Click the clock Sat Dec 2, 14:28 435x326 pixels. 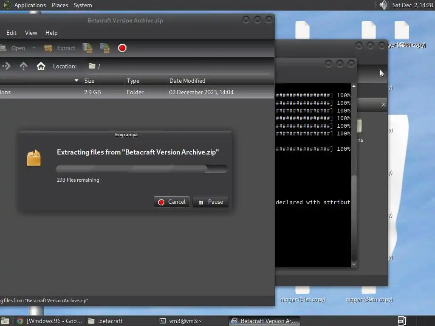point(412,5)
